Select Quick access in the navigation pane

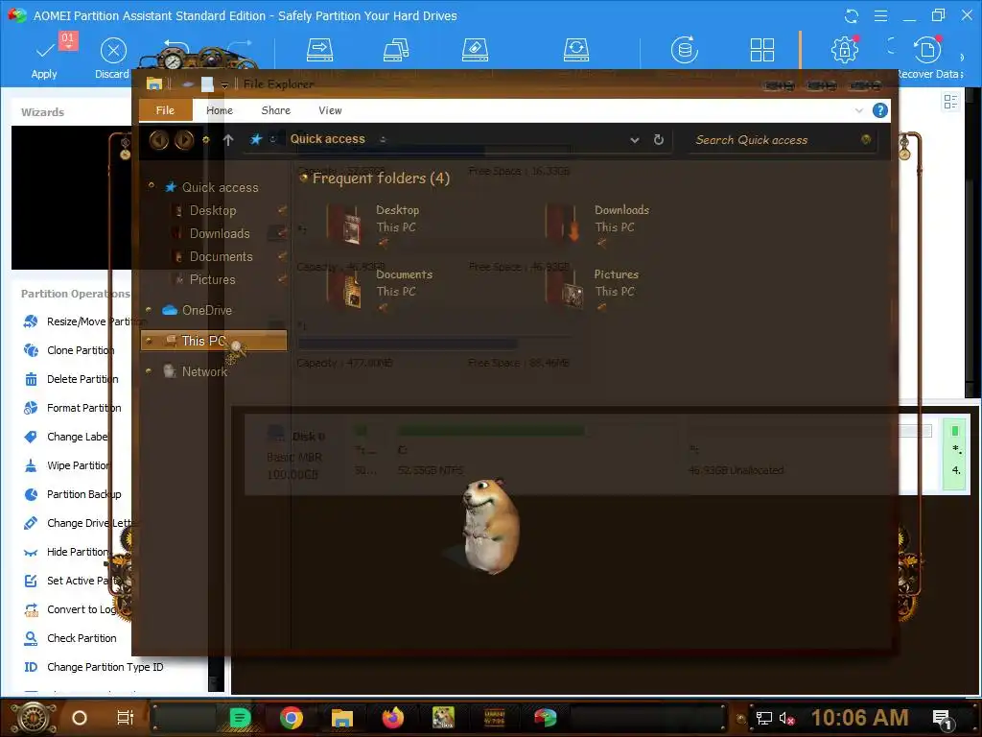point(220,187)
